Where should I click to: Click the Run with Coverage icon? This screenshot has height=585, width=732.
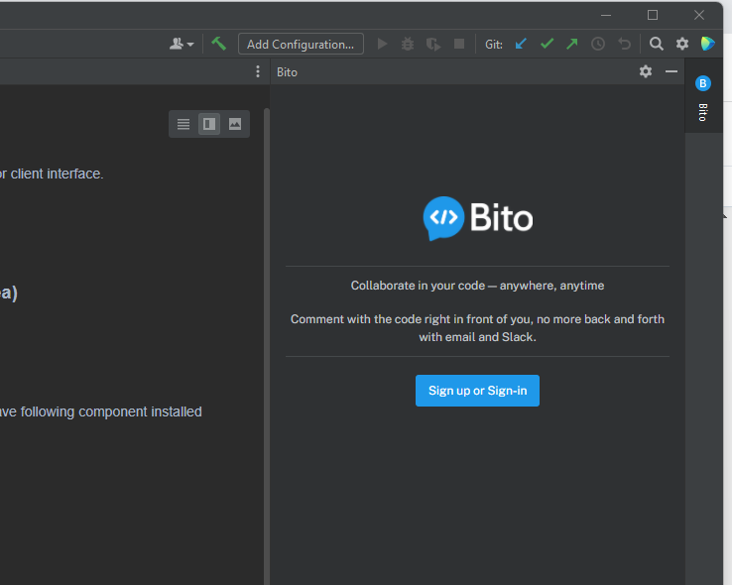click(x=433, y=44)
